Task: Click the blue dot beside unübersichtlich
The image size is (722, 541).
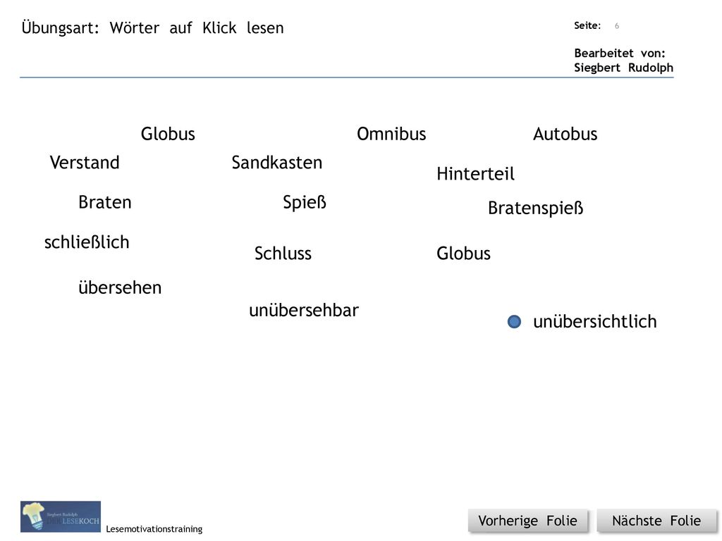Action: pyautogui.click(x=514, y=321)
